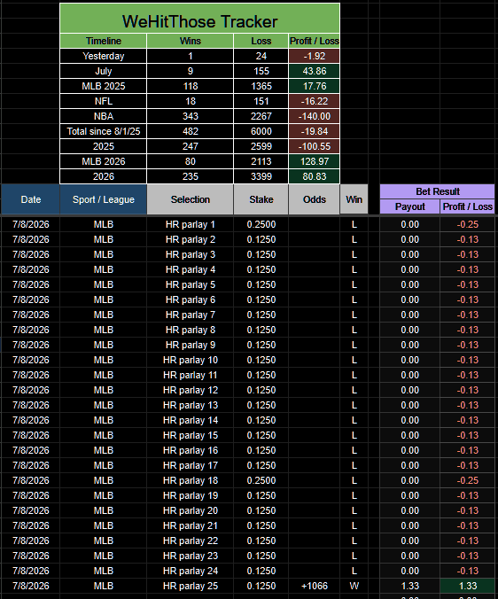This screenshot has width=498, height=599.
Task: Click the MLB 2025 timeline cell
Action: (103, 86)
